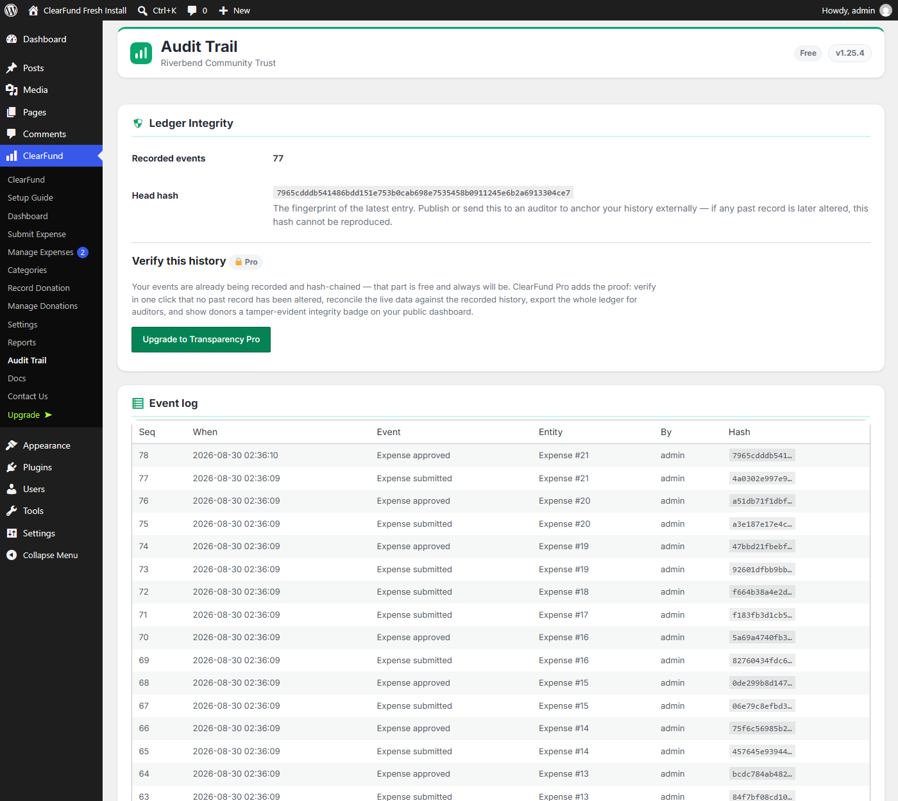This screenshot has height=801, width=898.
Task: Click the WordPress logo icon
Action: coord(11,10)
